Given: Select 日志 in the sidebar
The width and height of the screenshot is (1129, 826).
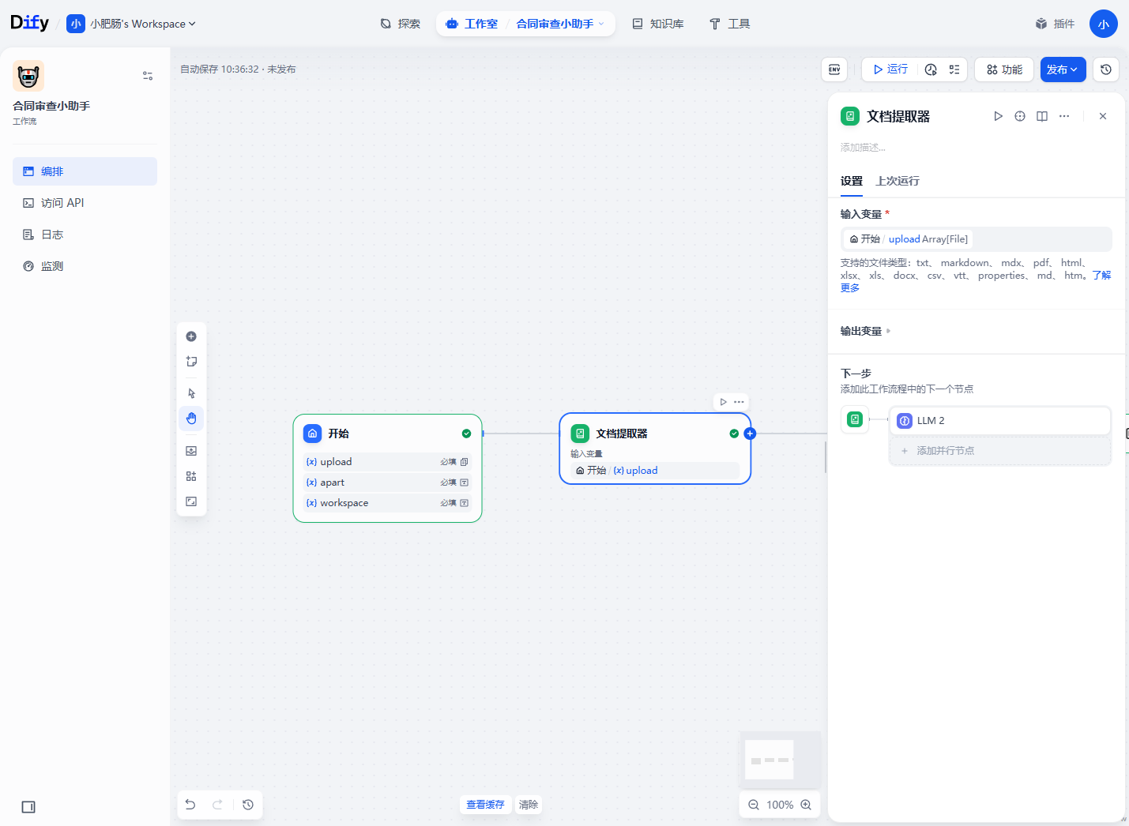Looking at the screenshot, I should tap(85, 235).
